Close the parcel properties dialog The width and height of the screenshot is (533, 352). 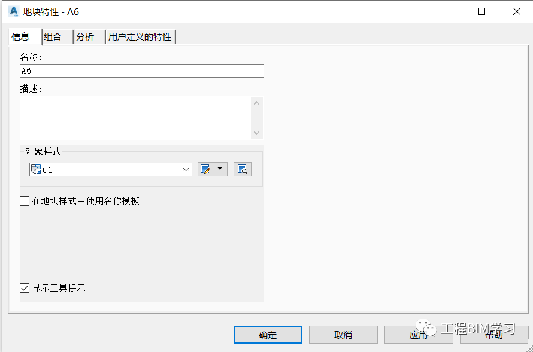click(x=517, y=11)
